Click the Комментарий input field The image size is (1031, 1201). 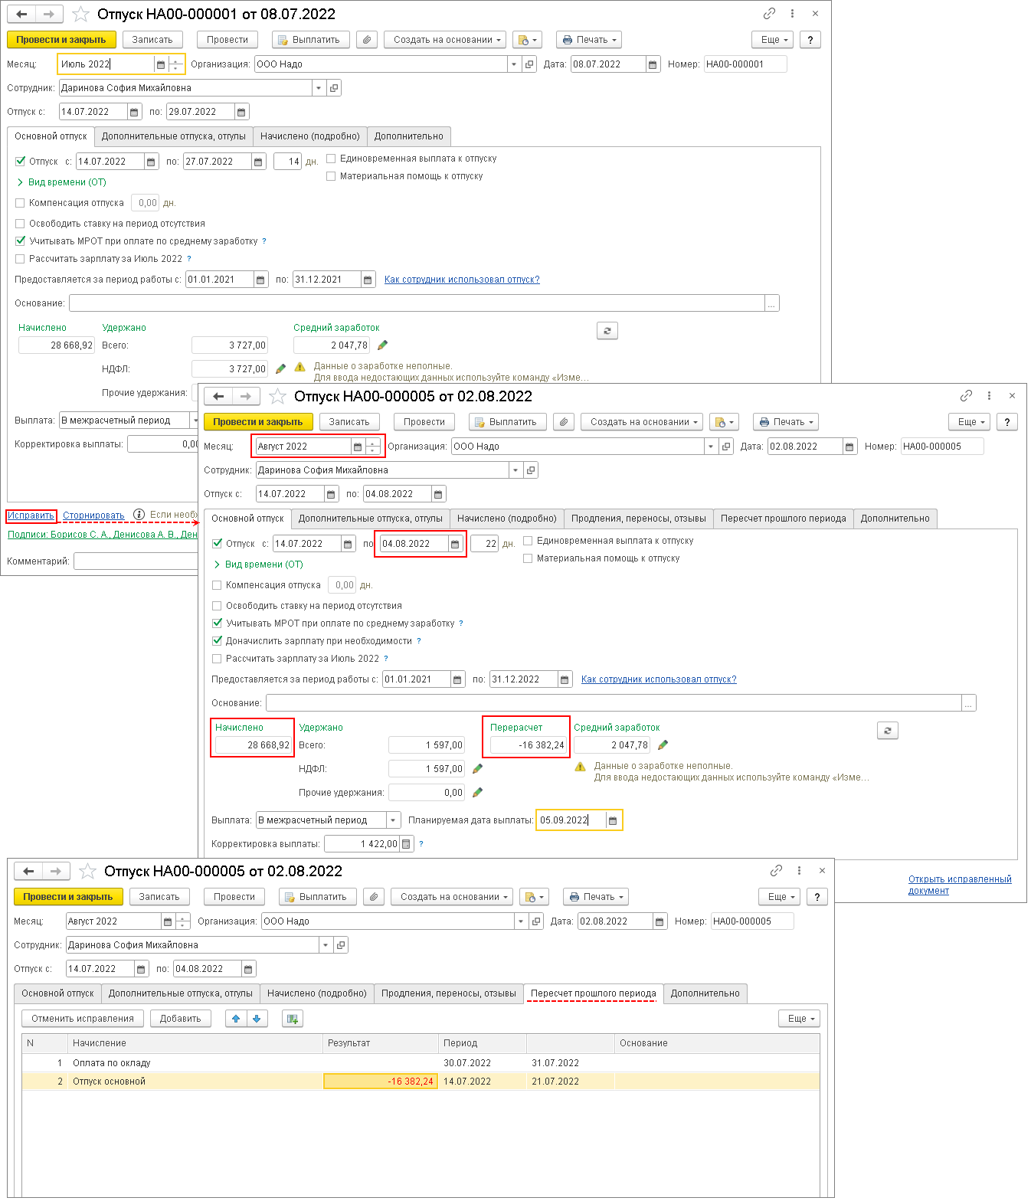(136, 561)
